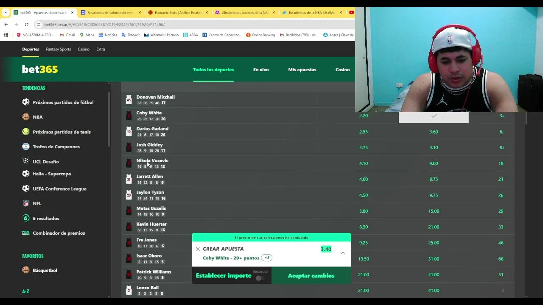Collapse the bet slip with chevron
Image resolution: width=543 pixels, height=305 pixels.
(x=343, y=253)
